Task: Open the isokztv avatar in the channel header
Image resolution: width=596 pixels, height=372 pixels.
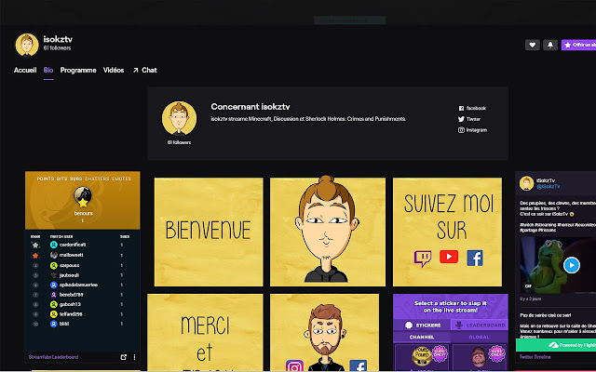Action: [x=27, y=45]
